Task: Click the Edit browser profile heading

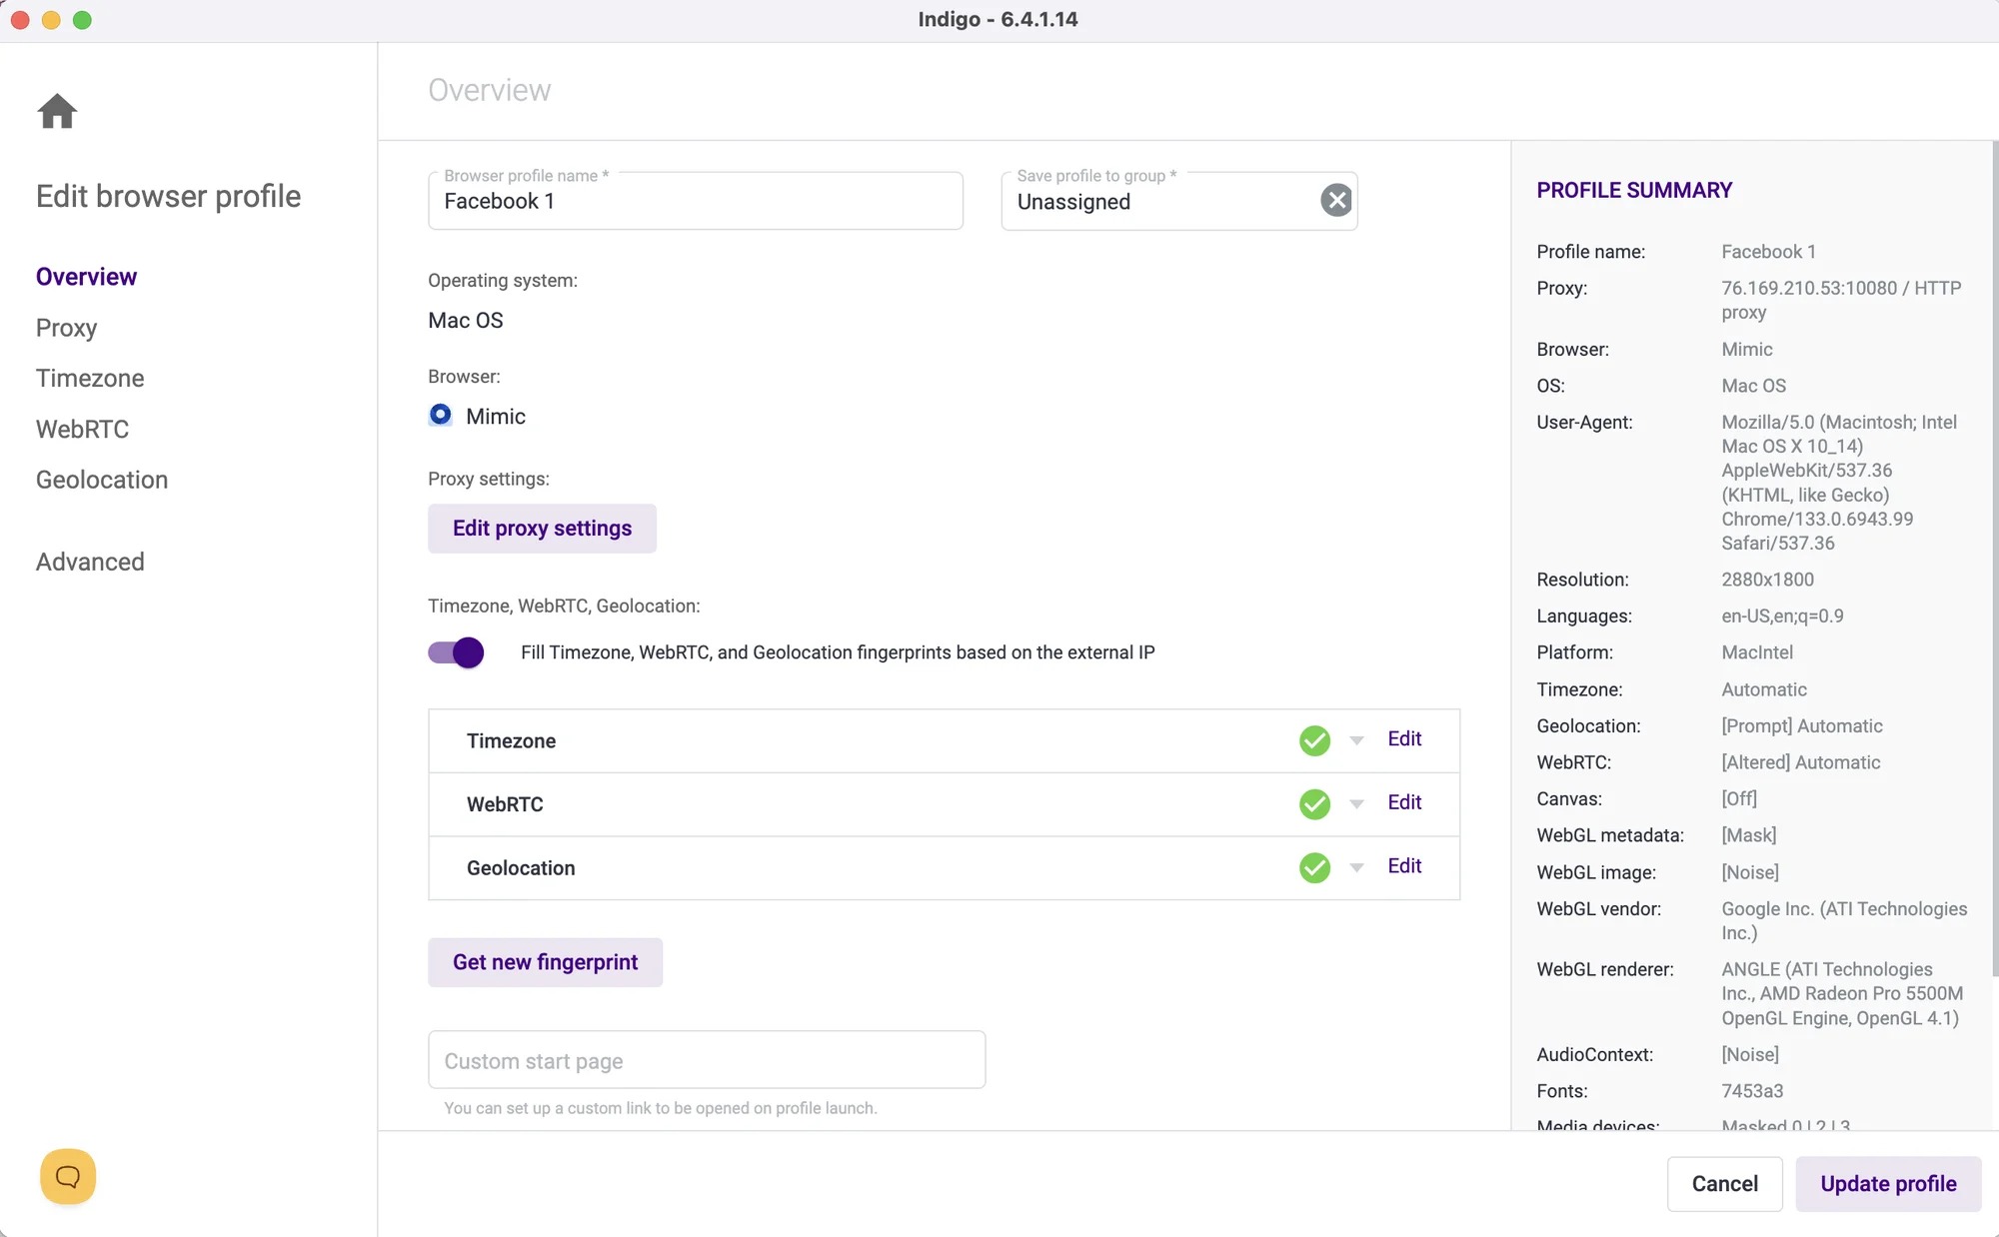Action: (x=168, y=196)
